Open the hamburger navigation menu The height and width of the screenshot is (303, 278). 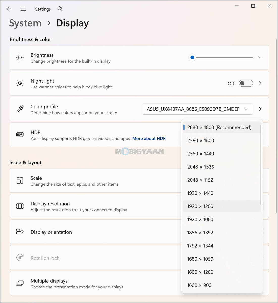(23, 9)
